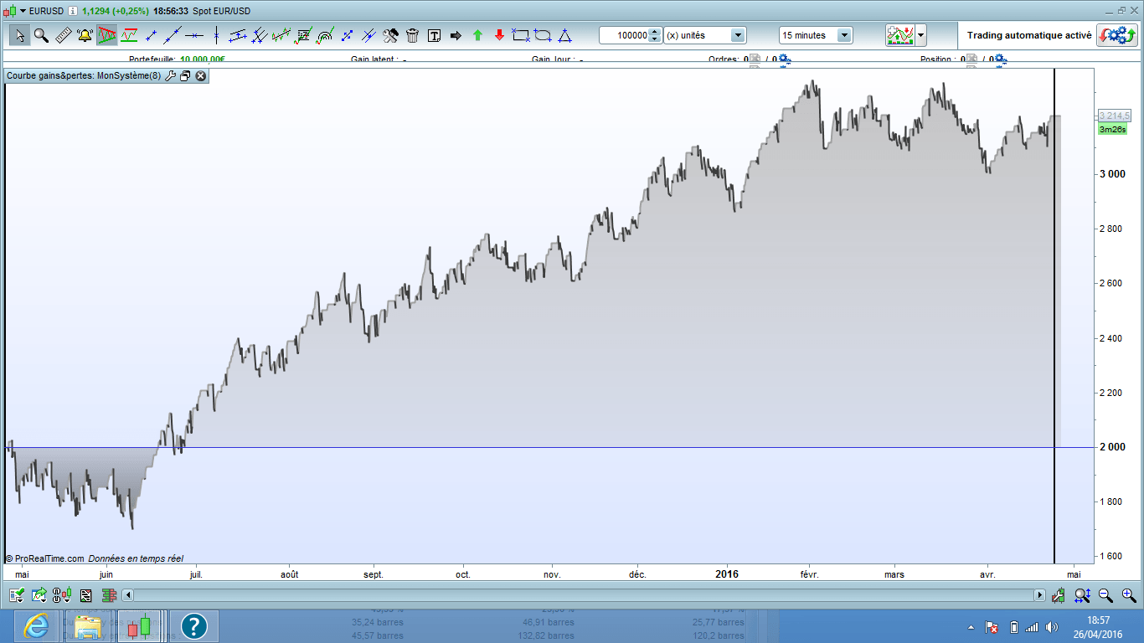Screen dimensions: 1144x643
Task: Click the zoom with blue arrows icon
Action: point(1082,595)
